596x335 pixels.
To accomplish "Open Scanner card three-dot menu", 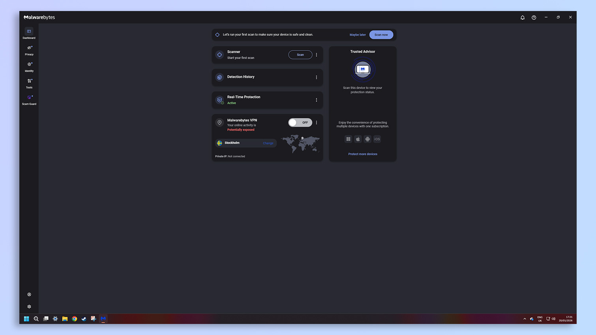I will [x=316, y=55].
